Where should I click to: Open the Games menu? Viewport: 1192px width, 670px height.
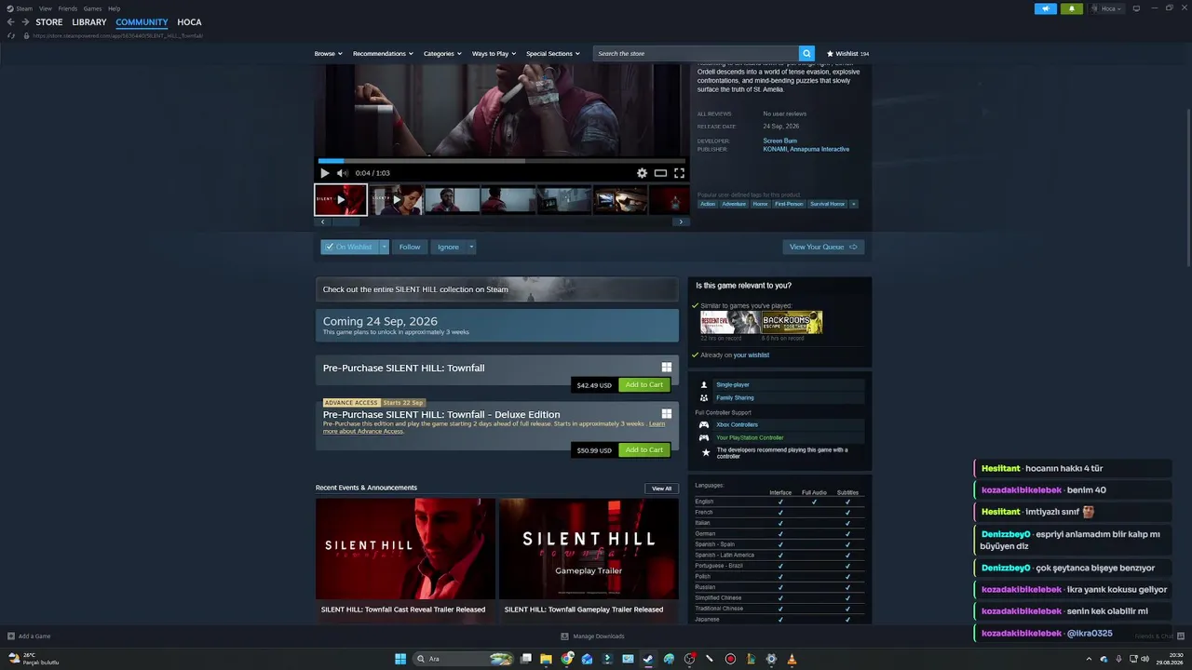point(92,8)
